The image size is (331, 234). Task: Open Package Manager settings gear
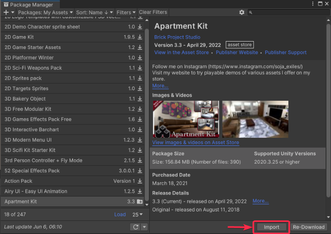coord(242,12)
